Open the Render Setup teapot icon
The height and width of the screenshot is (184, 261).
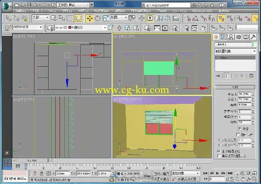187,28
